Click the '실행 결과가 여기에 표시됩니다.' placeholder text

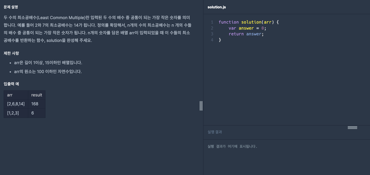(232, 146)
